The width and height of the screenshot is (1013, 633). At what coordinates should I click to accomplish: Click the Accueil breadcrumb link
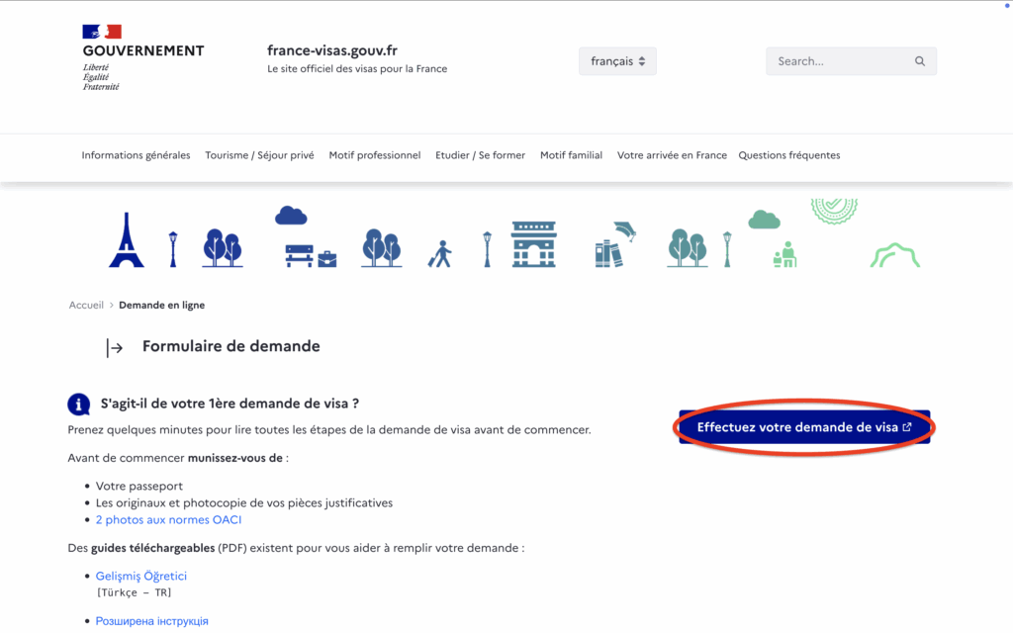pyautogui.click(x=86, y=306)
